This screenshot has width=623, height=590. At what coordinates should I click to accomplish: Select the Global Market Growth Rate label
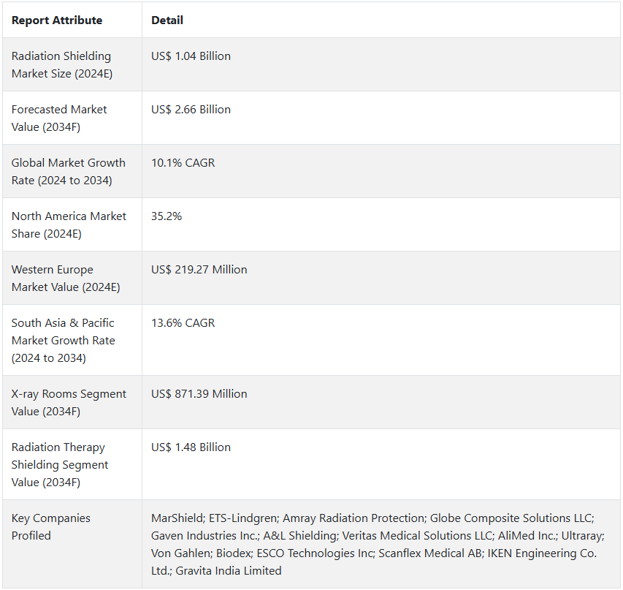[x=68, y=172]
